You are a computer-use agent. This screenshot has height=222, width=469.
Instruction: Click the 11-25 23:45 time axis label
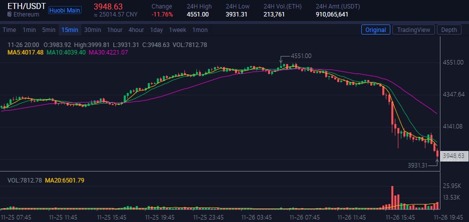(x=208, y=216)
